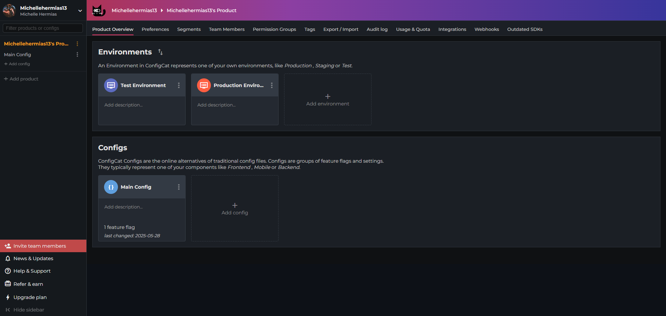
Task: Go to the Webhooks tab
Action: pyautogui.click(x=486, y=29)
